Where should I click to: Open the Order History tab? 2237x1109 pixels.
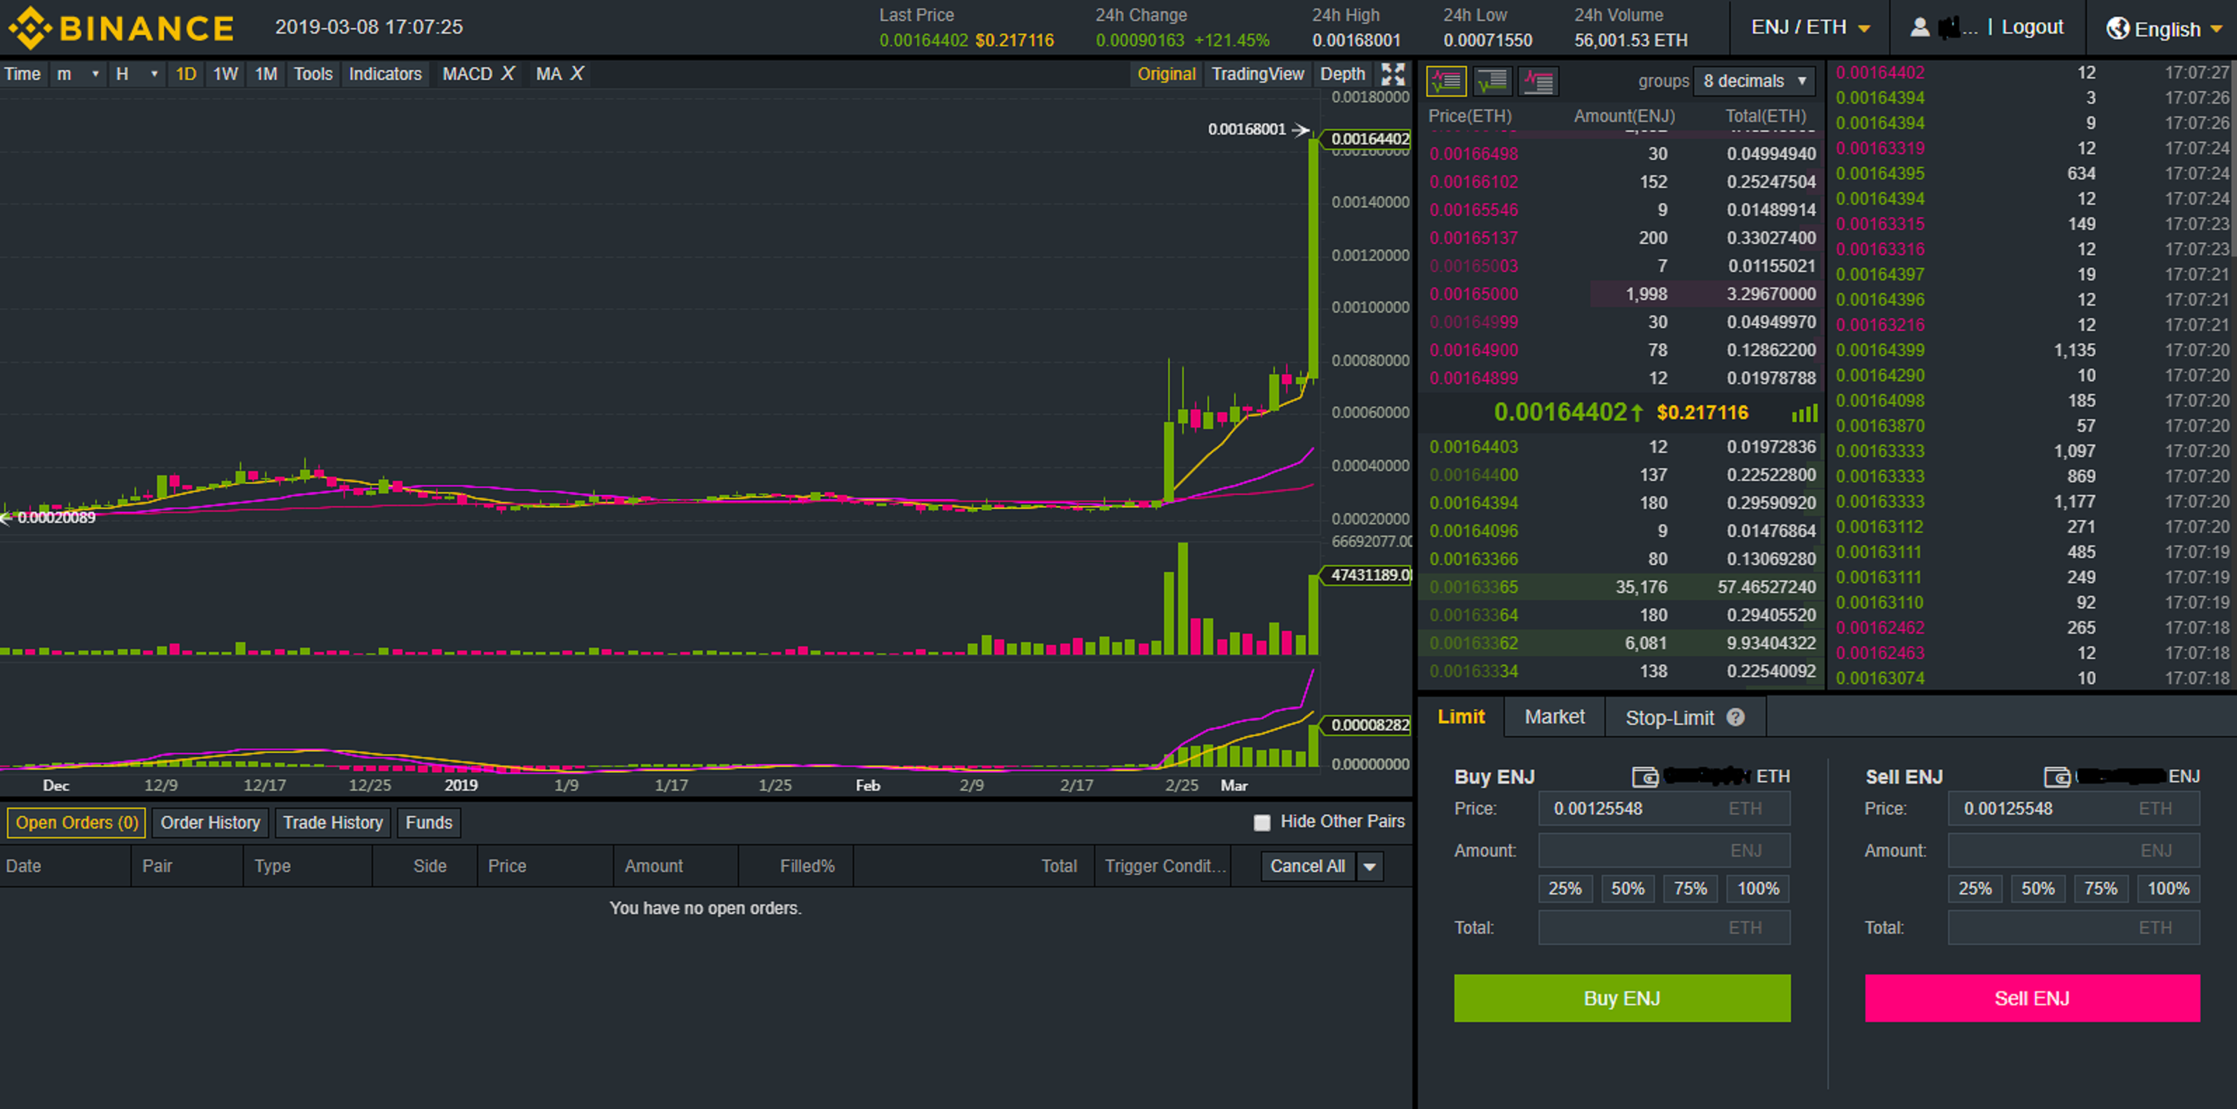[210, 823]
